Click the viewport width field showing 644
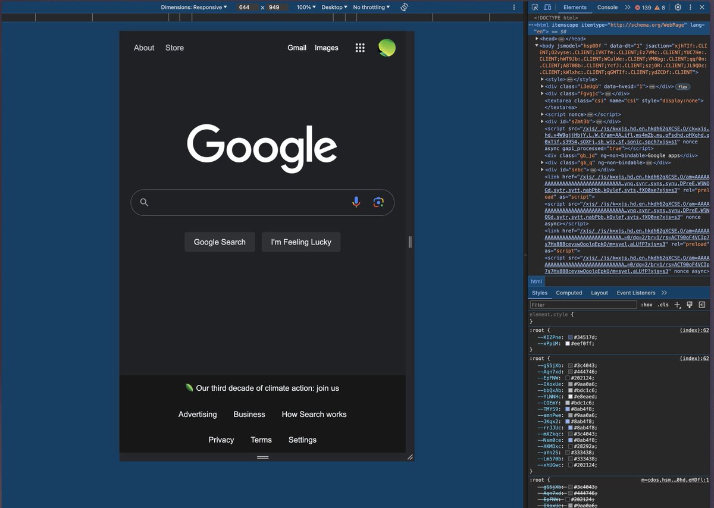714x508 pixels. pyautogui.click(x=248, y=7)
